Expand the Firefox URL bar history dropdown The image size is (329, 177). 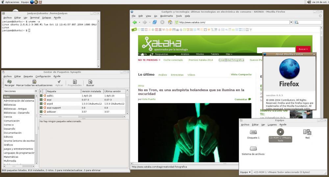pyautogui.click(x=291, y=22)
